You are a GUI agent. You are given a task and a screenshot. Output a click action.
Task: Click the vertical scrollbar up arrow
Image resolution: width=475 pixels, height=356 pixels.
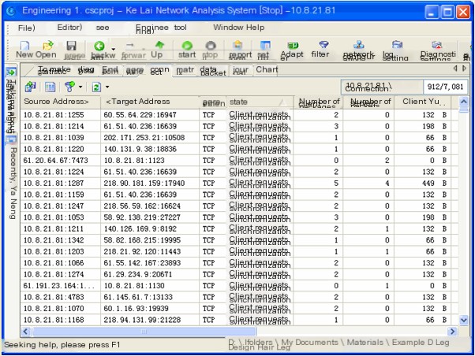coord(463,102)
